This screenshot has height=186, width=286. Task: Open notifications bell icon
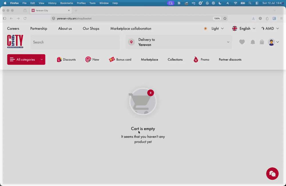tap(253, 42)
